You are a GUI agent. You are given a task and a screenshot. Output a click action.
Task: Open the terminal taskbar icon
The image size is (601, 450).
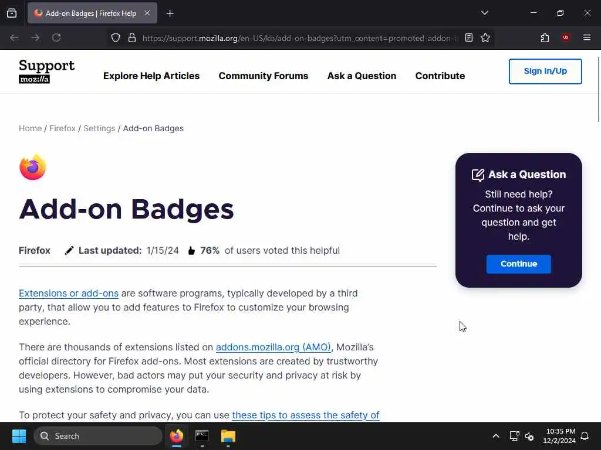tap(202, 436)
